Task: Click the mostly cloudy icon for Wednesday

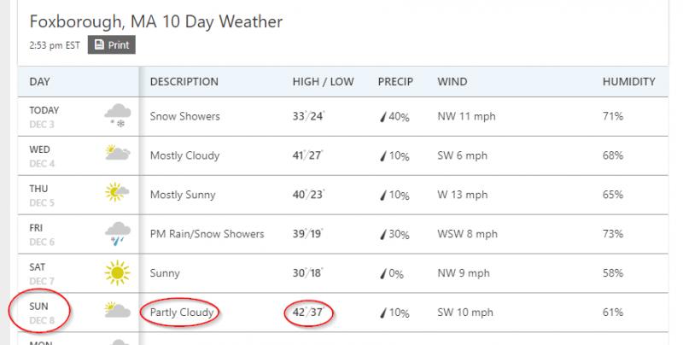Action: point(118,153)
